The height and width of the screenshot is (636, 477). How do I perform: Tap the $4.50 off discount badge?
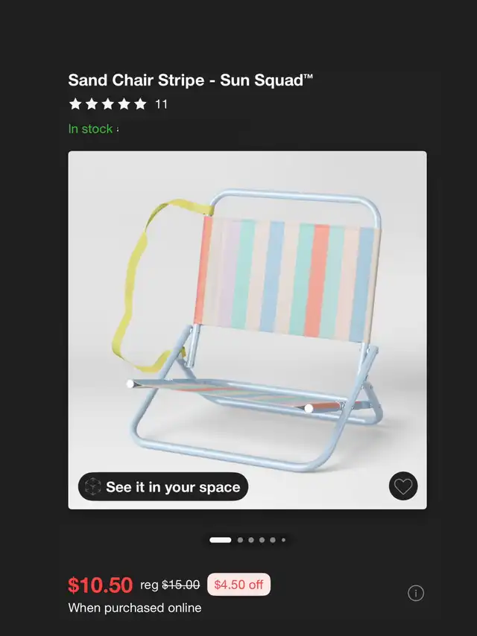tap(238, 585)
